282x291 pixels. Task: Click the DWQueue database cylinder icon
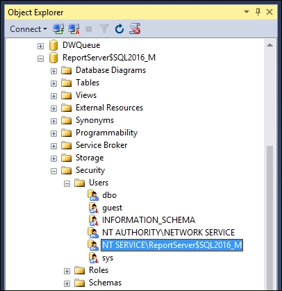(x=53, y=45)
